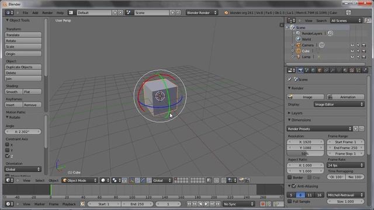Image resolution: width=374 pixels, height=210 pixels.
Task: Select the Rotate manipulator mode icon
Action: point(143,180)
